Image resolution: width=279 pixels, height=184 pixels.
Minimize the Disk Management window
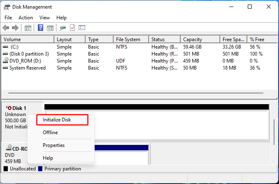231,7
